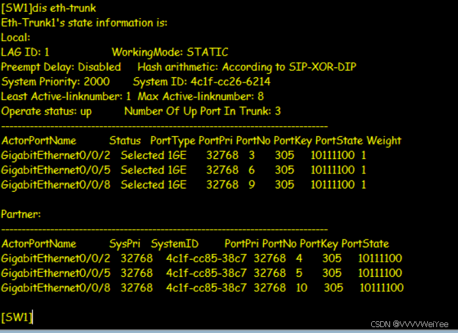The height and width of the screenshot is (333, 458).
Task: Select the 'PortType' column header
Action: click(173, 141)
